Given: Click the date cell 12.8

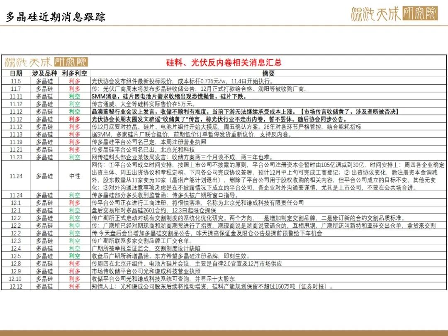Looking at the screenshot, I should tap(16, 264).
